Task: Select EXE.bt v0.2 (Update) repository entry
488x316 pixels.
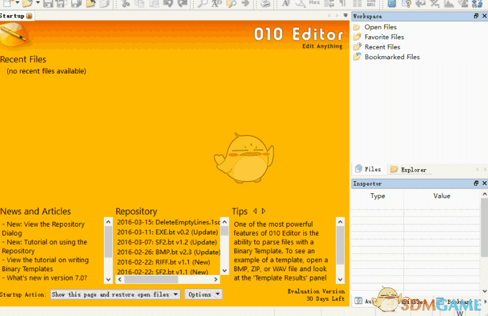Action: pos(167,232)
